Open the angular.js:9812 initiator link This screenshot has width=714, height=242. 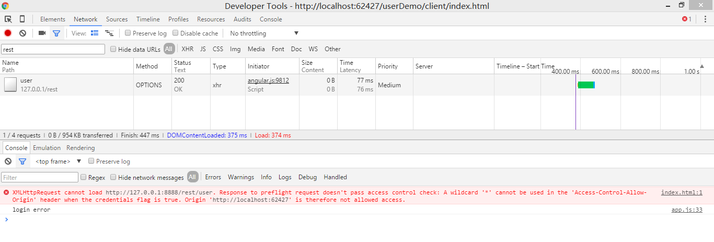tap(268, 80)
